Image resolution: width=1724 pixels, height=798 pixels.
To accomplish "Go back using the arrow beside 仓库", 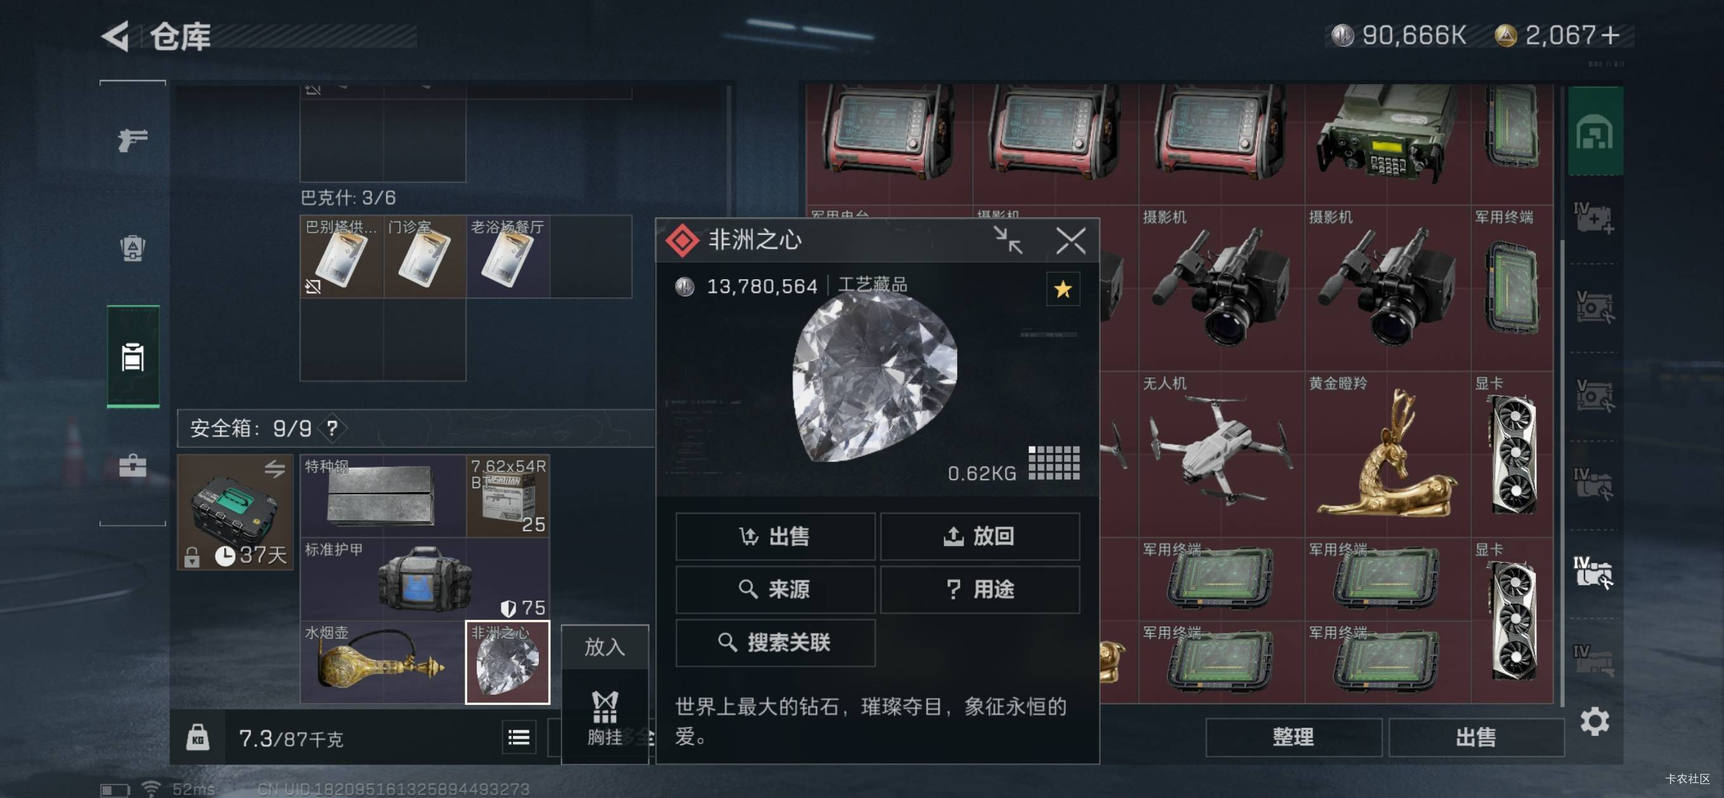I will tap(115, 35).
